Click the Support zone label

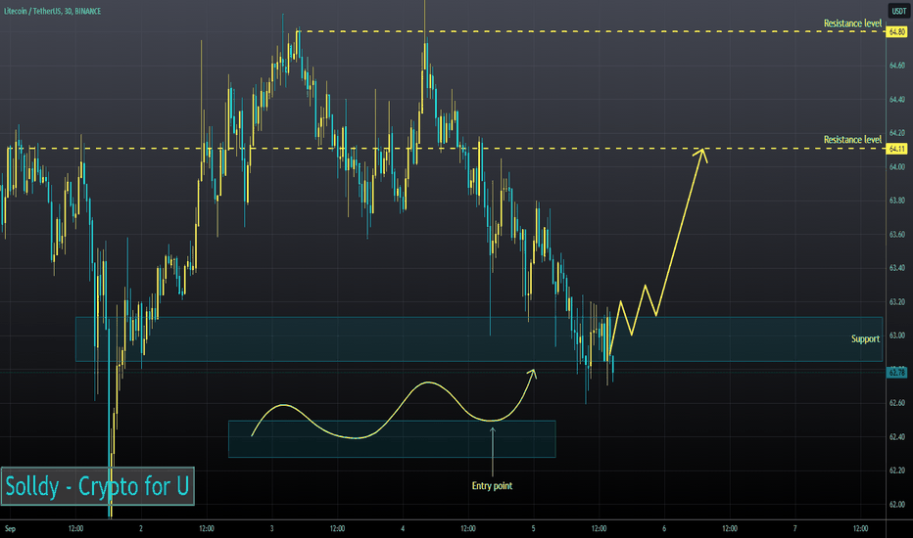[865, 339]
